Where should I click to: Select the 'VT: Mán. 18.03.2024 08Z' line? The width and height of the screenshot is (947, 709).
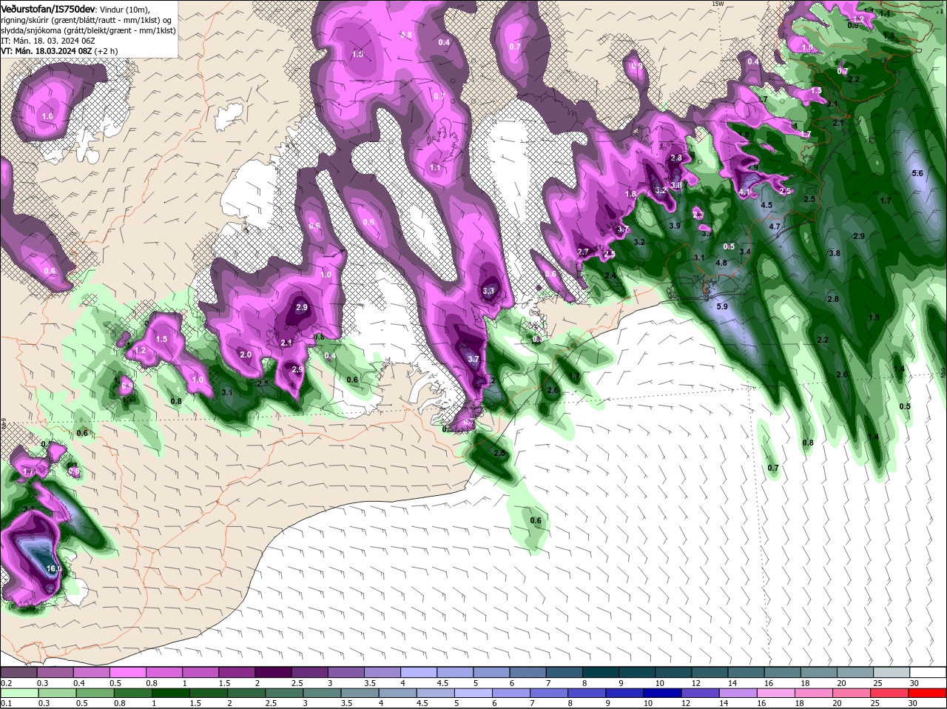(46, 51)
